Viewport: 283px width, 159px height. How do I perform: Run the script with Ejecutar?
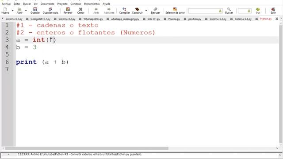(x=155, y=11)
